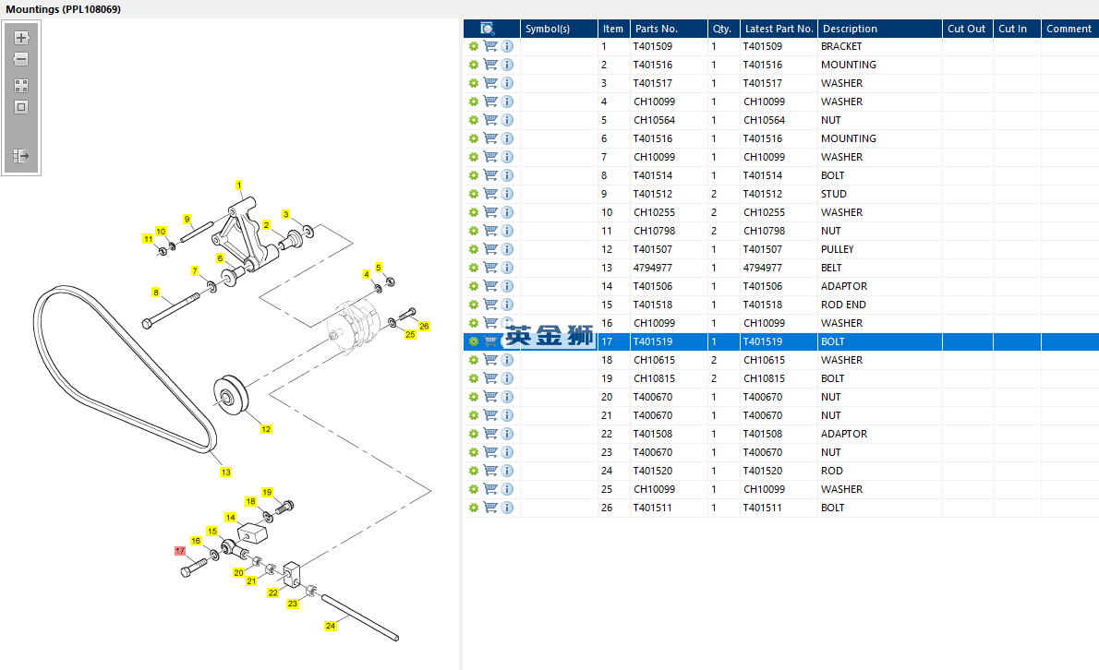1099x670 pixels.
Task: Click the single-square view icon in diagram toolbar
Action: click(21, 107)
